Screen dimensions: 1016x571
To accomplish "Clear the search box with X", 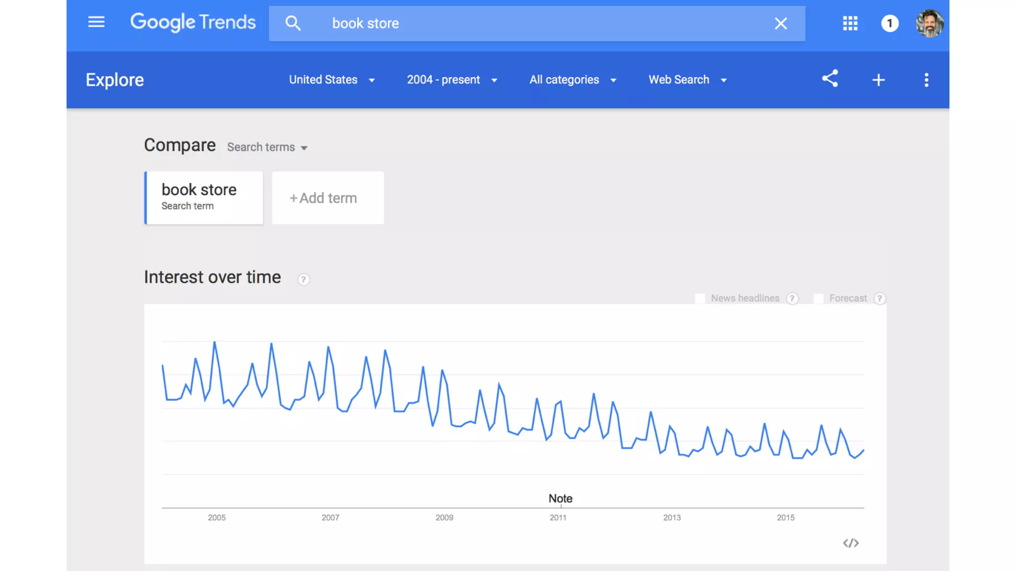I will click(x=780, y=23).
